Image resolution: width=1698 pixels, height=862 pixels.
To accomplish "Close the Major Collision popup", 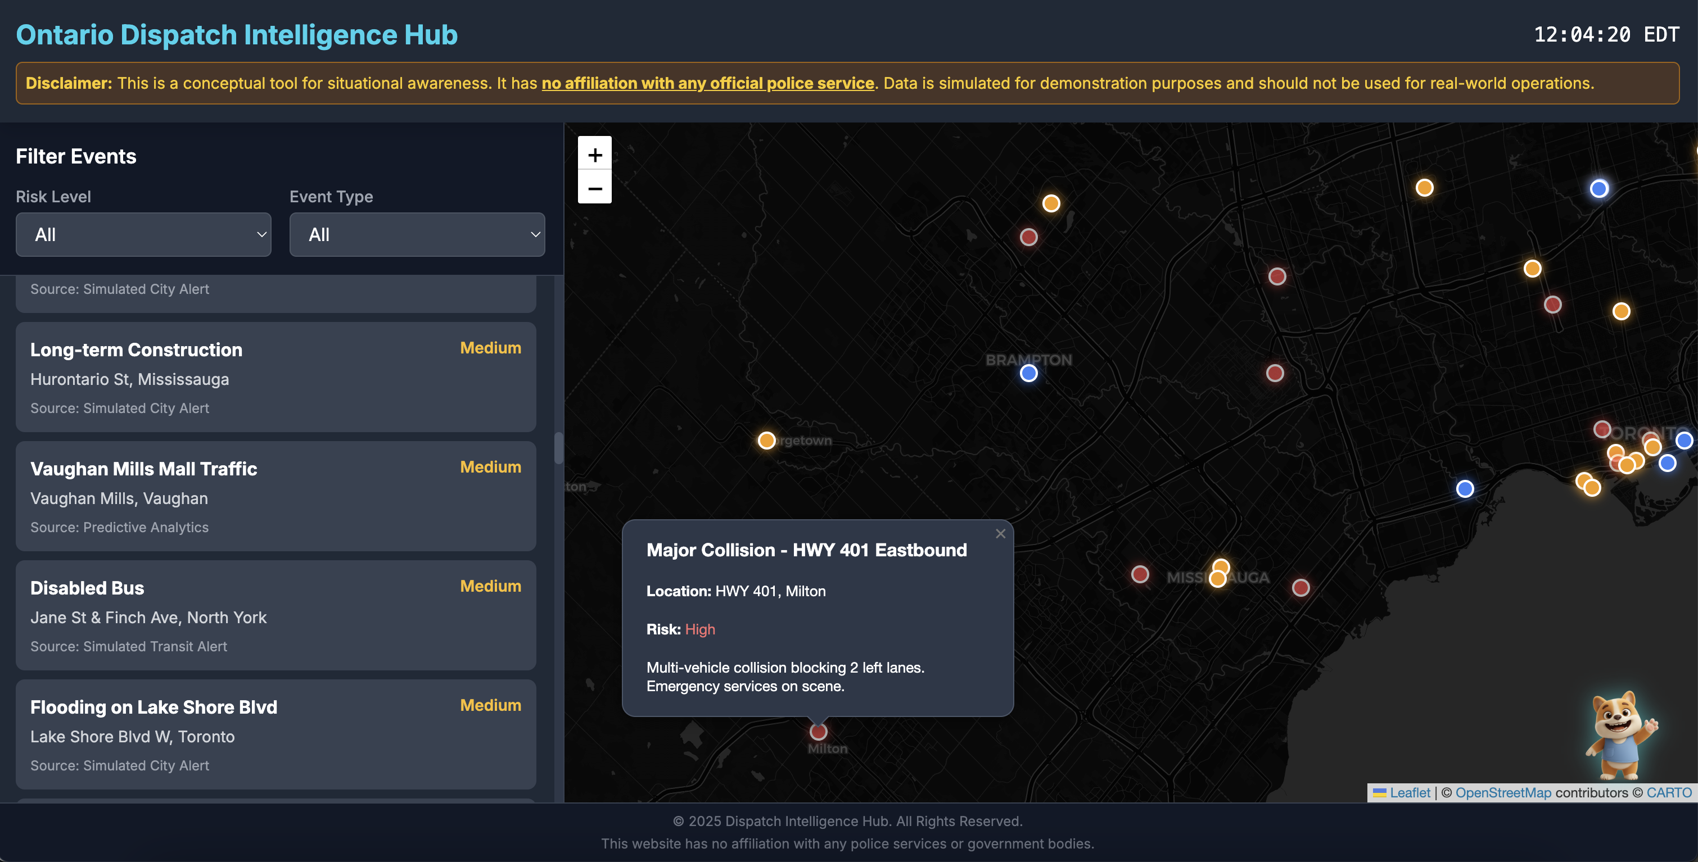I will coord(1000,534).
